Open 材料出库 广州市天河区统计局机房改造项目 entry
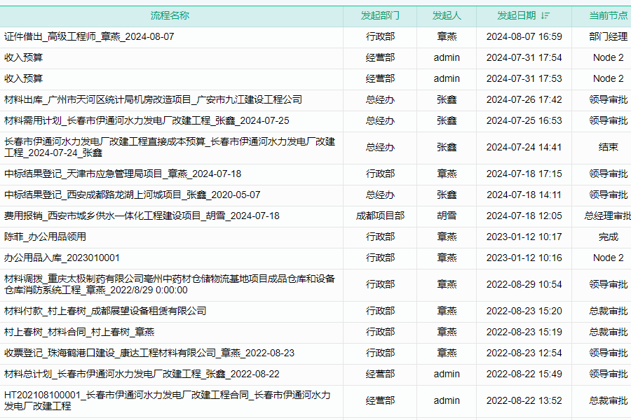631x420 pixels. (153, 99)
